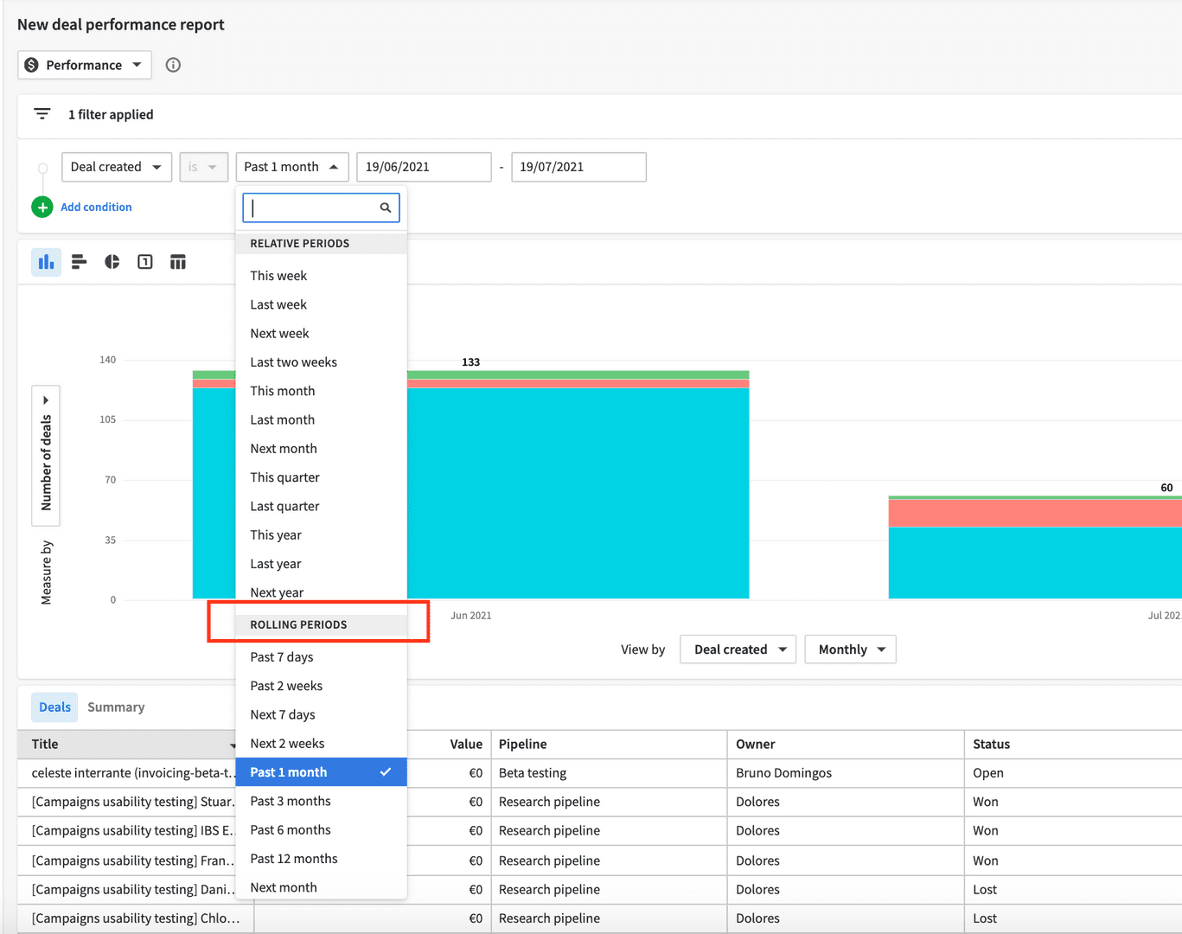Edit the end date 19/07/2021 field
Viewport: 1182px width, 934px height.
click(578, 167)
